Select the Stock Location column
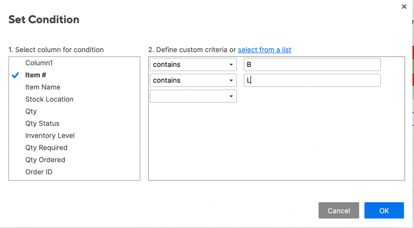The image size is (414, 228). [49, 99]
